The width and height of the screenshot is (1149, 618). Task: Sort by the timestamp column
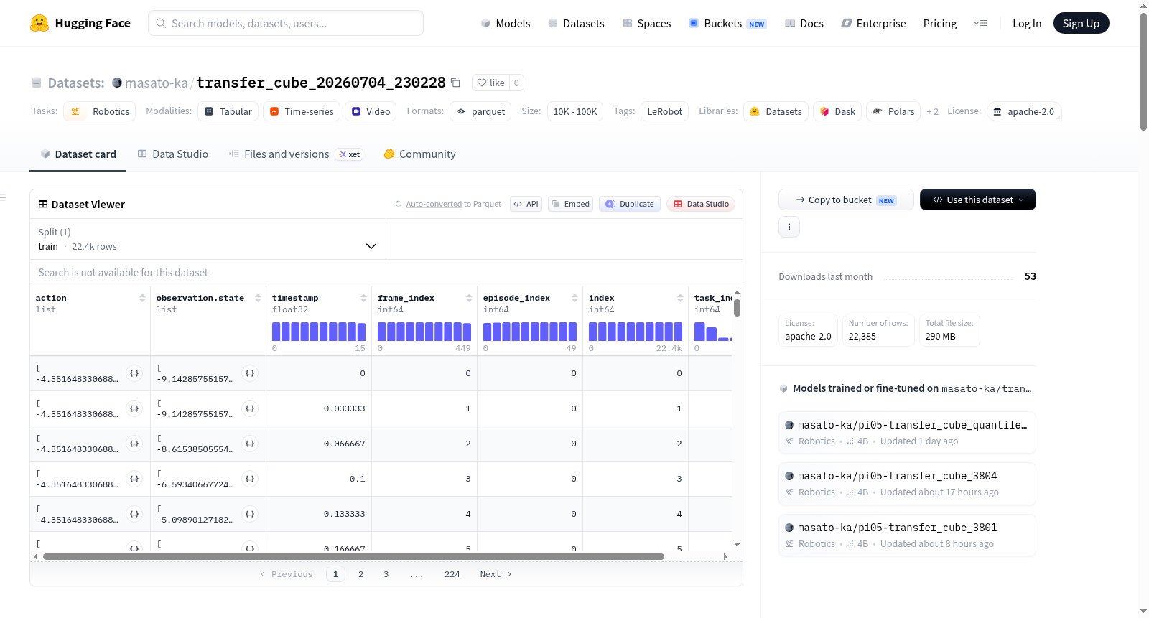click(363, 298)
